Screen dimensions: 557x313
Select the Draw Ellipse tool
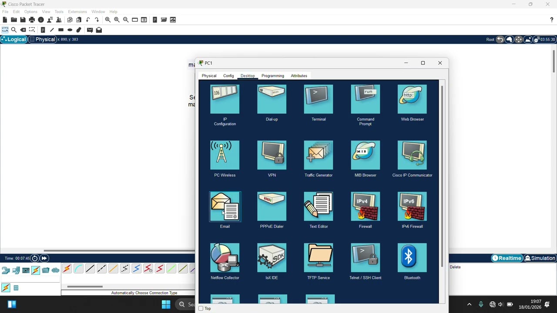tap(70, 30)
